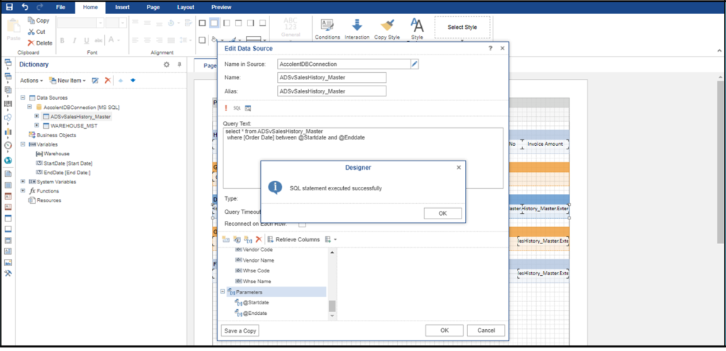The width and height of the screenshot is (726, 351).
Task: Pin the Dictionary panel
Action: 179,65
